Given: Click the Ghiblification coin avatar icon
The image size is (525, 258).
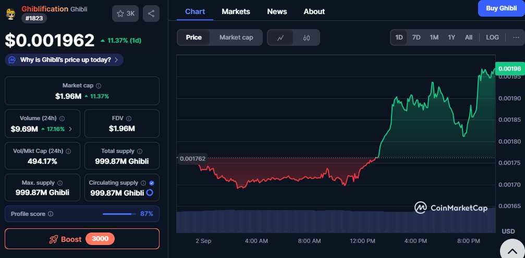Looking at the screenshot, I should coord(11,14).
